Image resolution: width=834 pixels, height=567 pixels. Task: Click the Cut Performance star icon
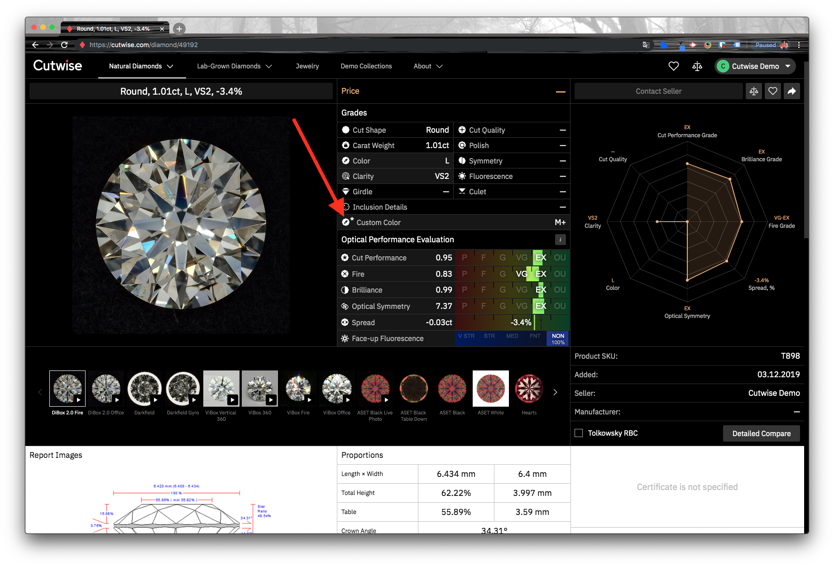point(345,258)
